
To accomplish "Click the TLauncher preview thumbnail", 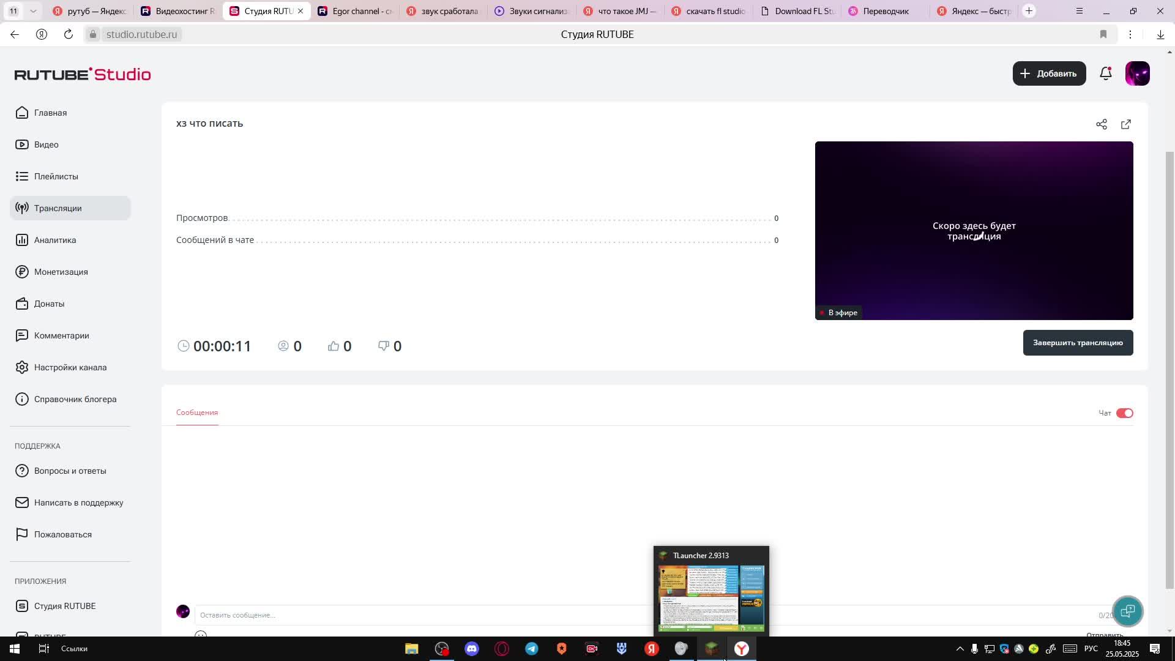I will (x=711, y=598).
